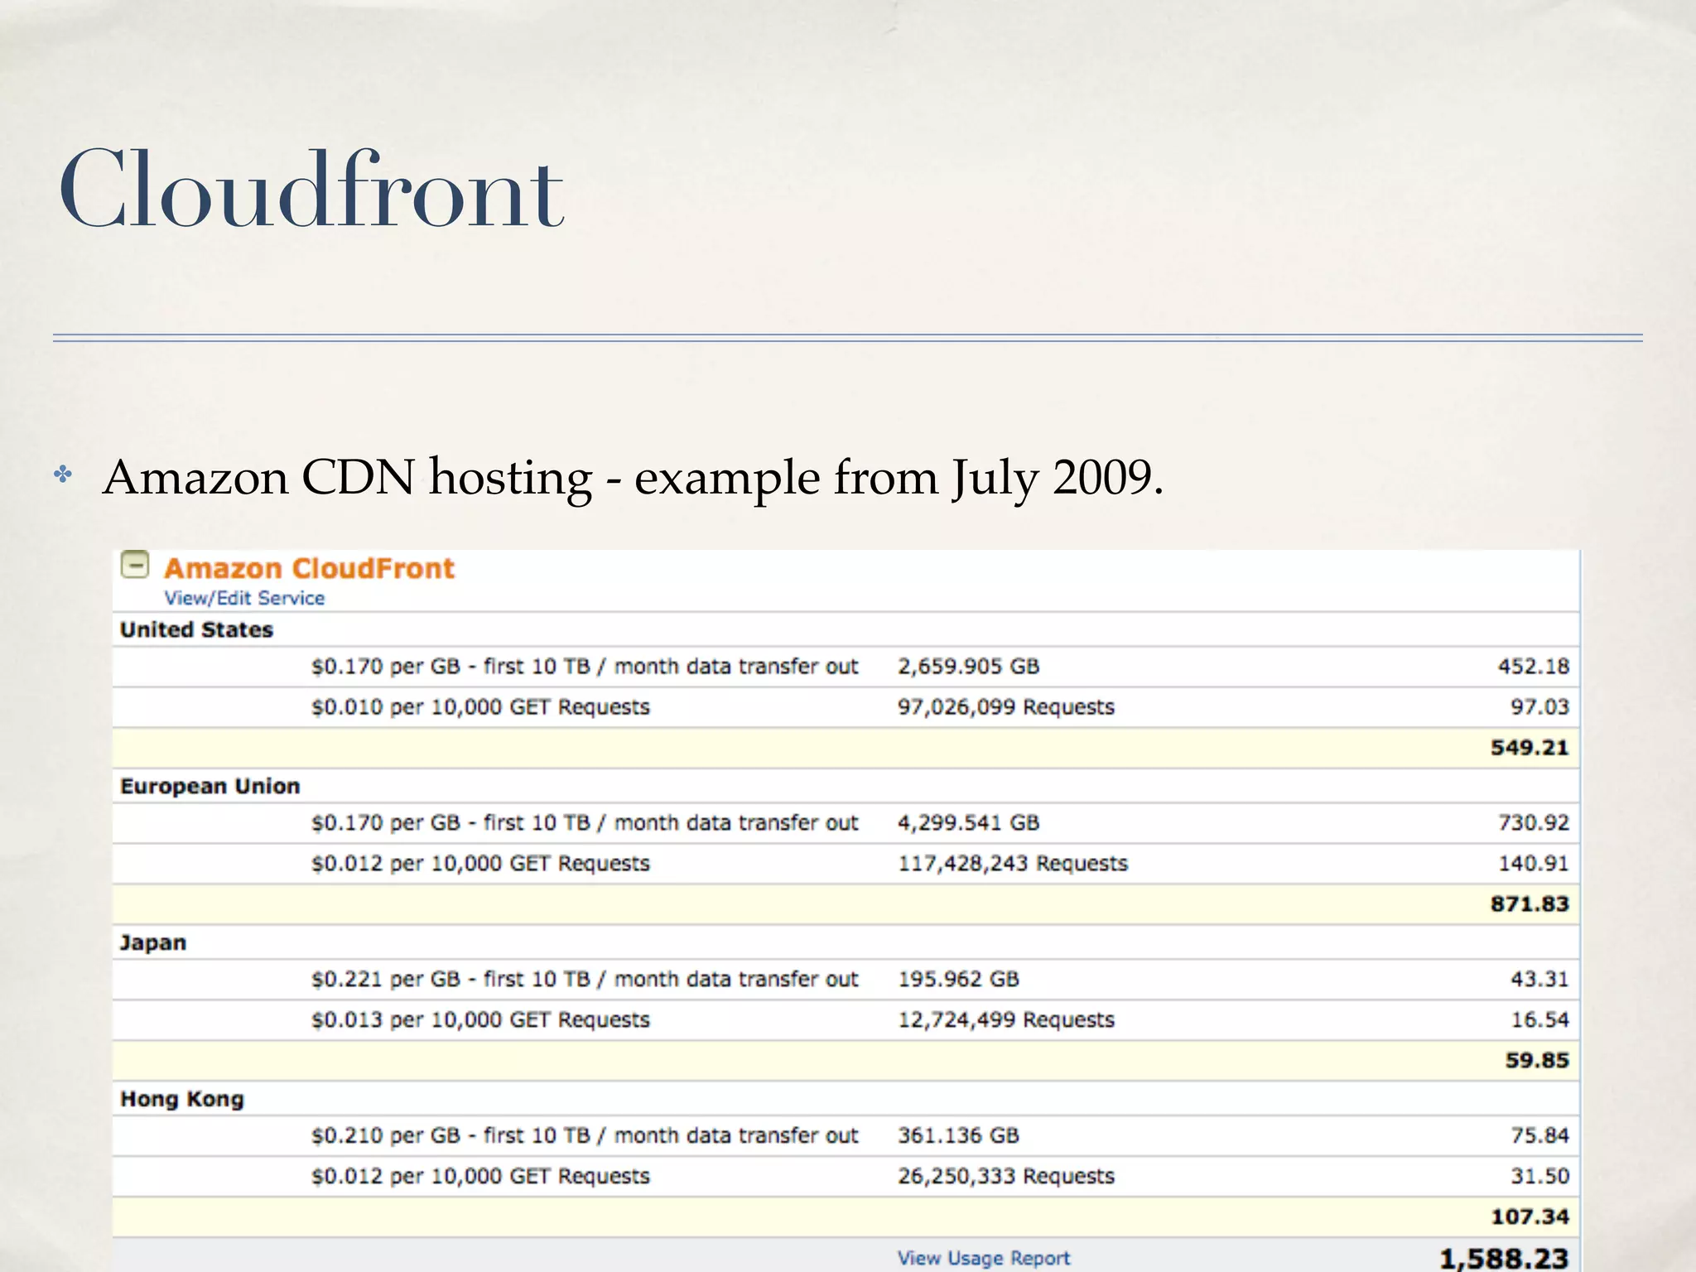The image size is (1696, 1272).
Task: Click the 97,026,099 Requests entry
Action: tap(1005, 707)
